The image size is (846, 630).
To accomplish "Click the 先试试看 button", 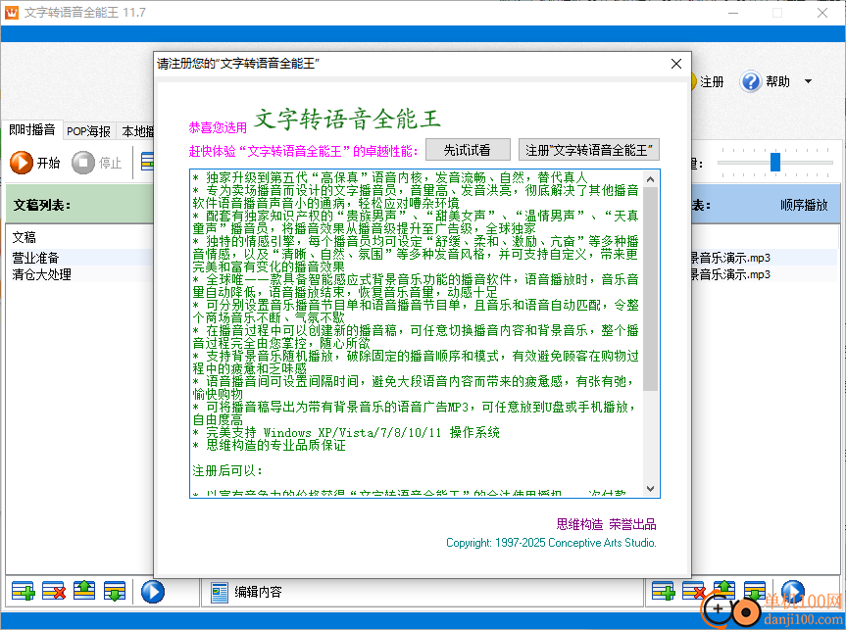I will (x=468, y=150).
